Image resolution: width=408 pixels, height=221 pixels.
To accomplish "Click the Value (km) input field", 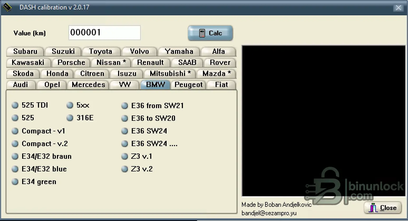I will tap(105, 33).
